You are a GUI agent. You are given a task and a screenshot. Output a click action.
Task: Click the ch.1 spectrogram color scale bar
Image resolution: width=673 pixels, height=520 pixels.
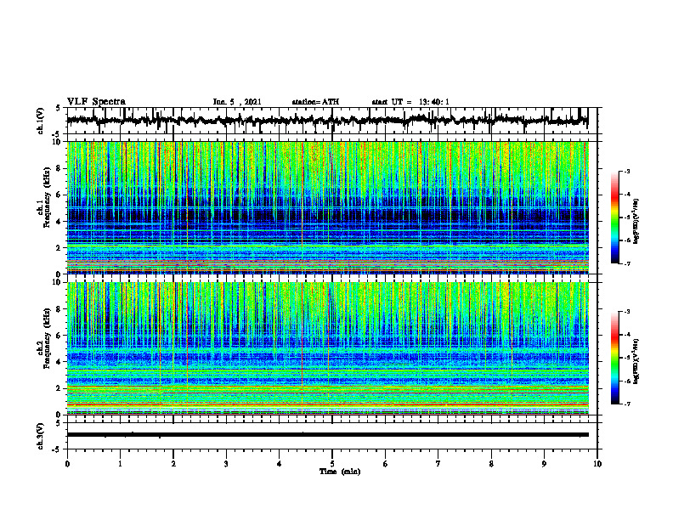[x=614, y=218]
